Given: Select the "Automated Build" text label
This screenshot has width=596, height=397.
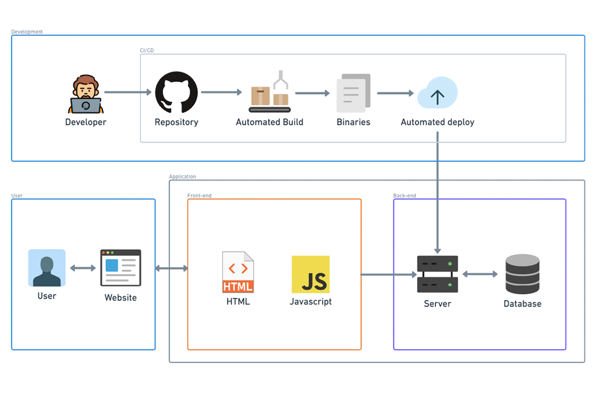Looking at the screenshot, I should click(269, 122).
